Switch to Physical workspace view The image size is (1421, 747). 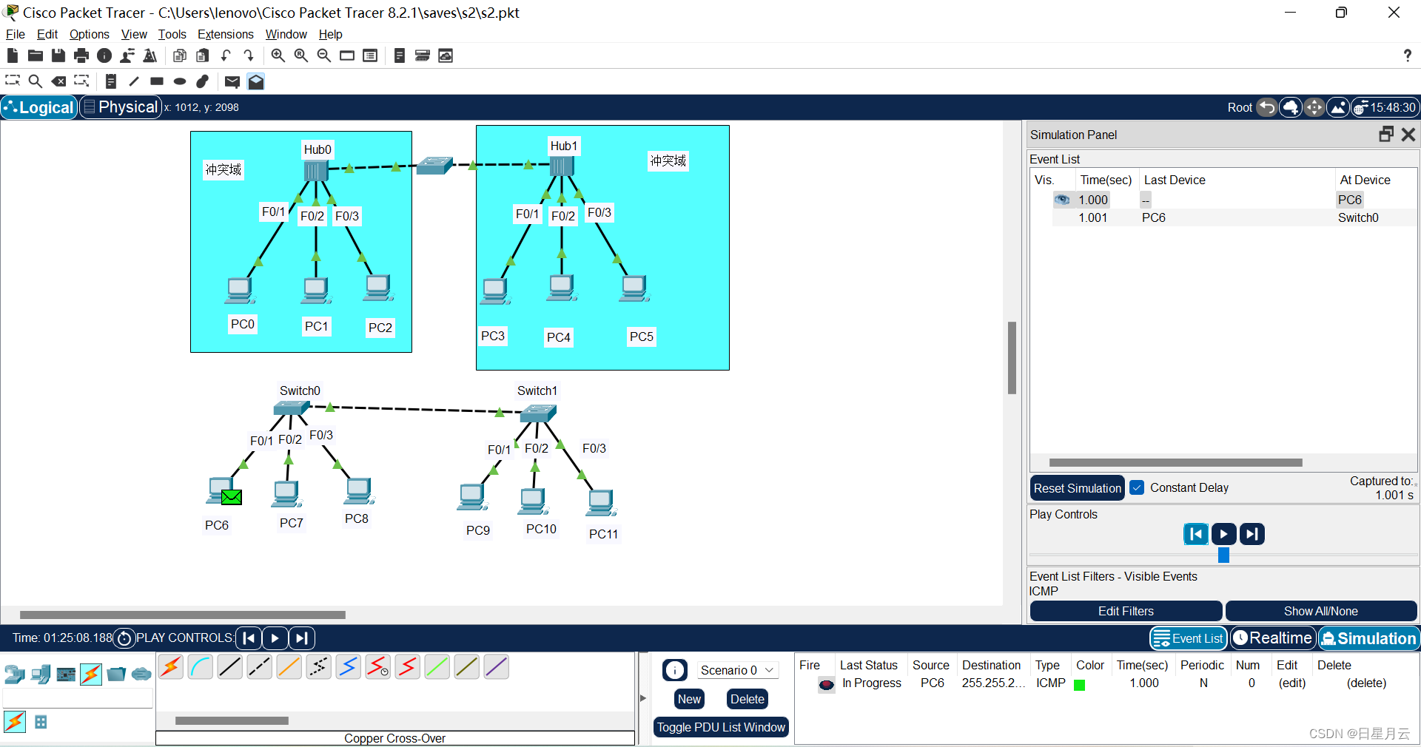pyautogui.click(x=121, y=107)
